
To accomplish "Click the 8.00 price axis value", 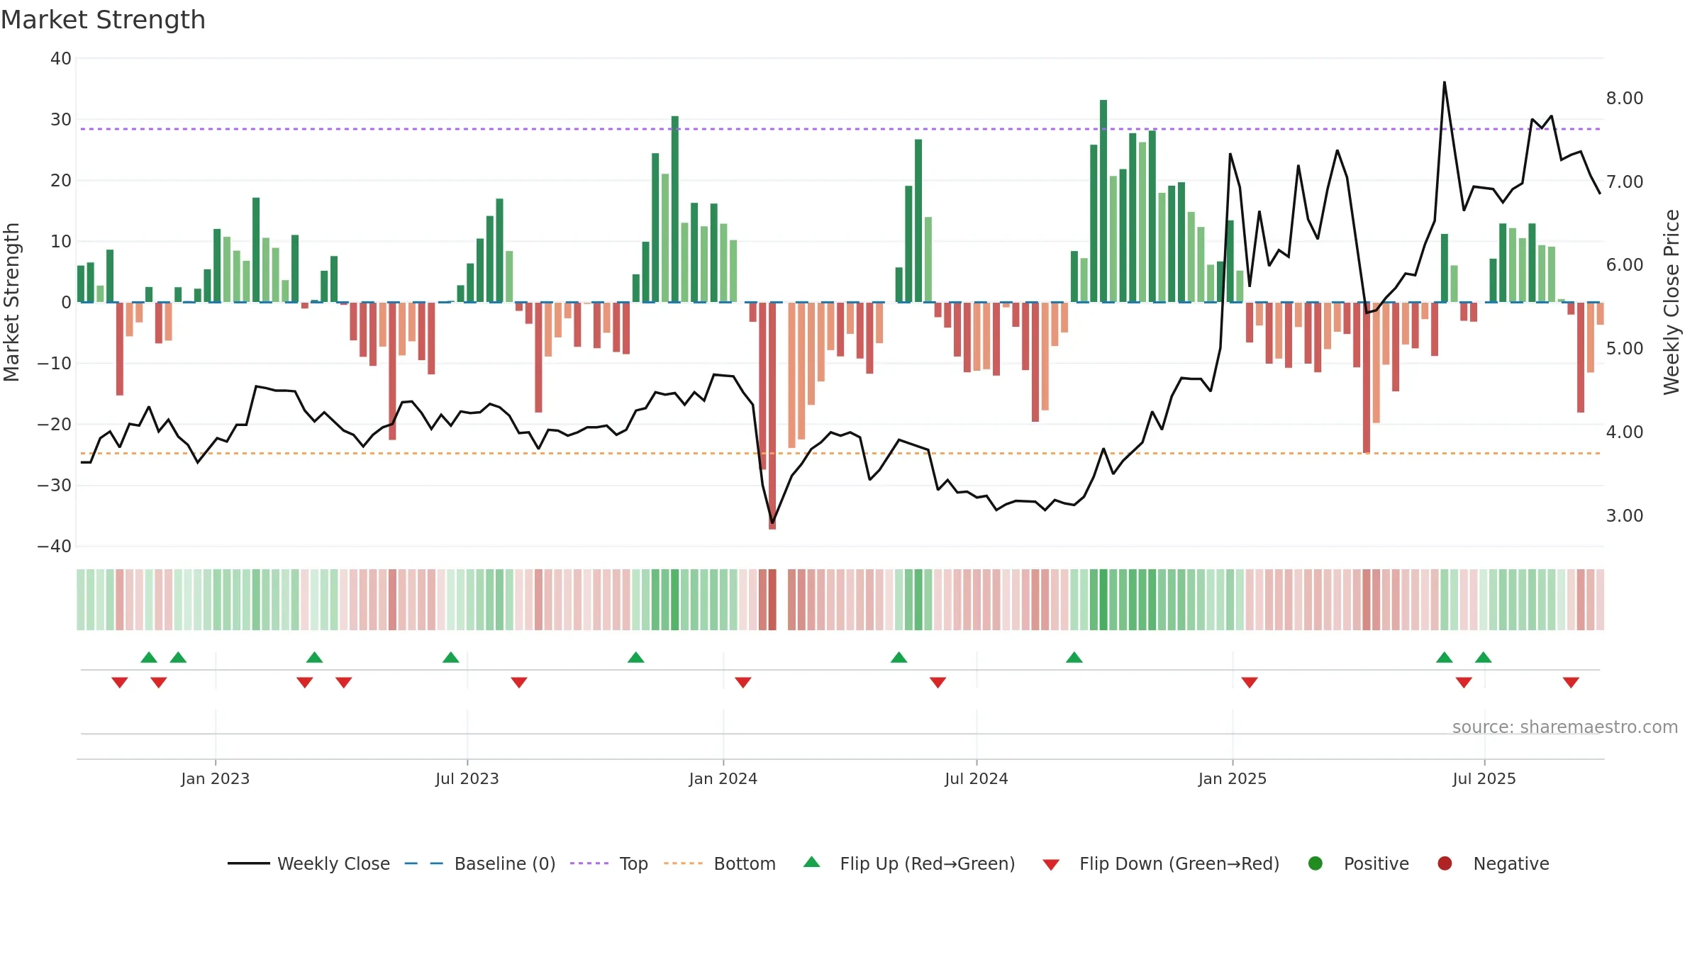I will click(x=1625, y=98).
